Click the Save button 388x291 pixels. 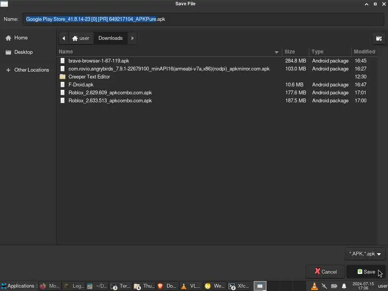[x=366, y=272]
